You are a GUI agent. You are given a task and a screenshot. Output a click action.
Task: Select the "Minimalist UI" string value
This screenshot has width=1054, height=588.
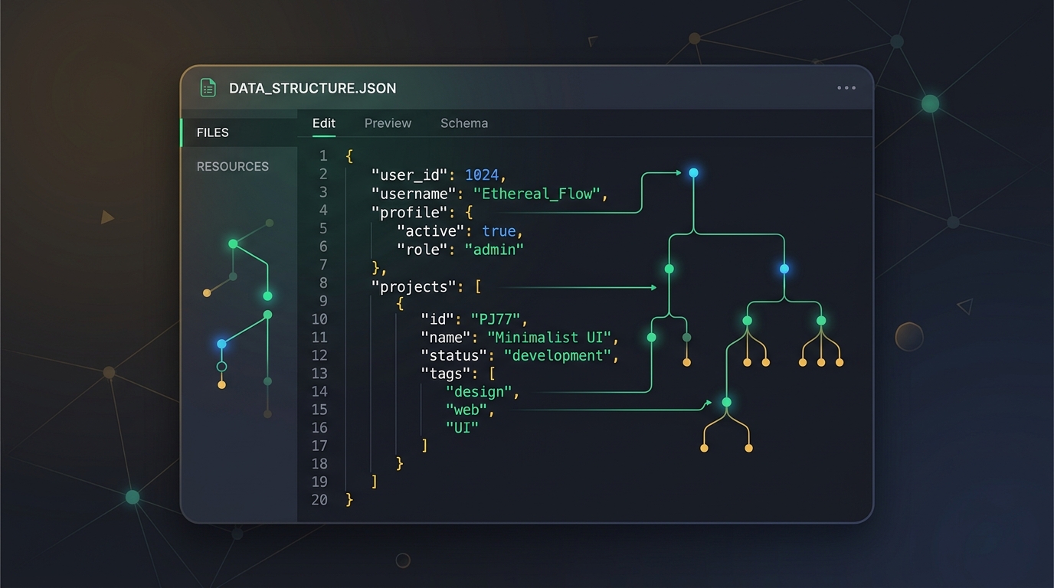coord(550,338)
